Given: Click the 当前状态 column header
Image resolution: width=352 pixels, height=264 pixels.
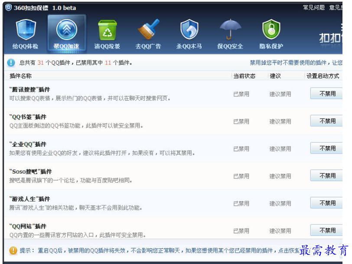Looking at the screenshot, I should tap(244, 76).
